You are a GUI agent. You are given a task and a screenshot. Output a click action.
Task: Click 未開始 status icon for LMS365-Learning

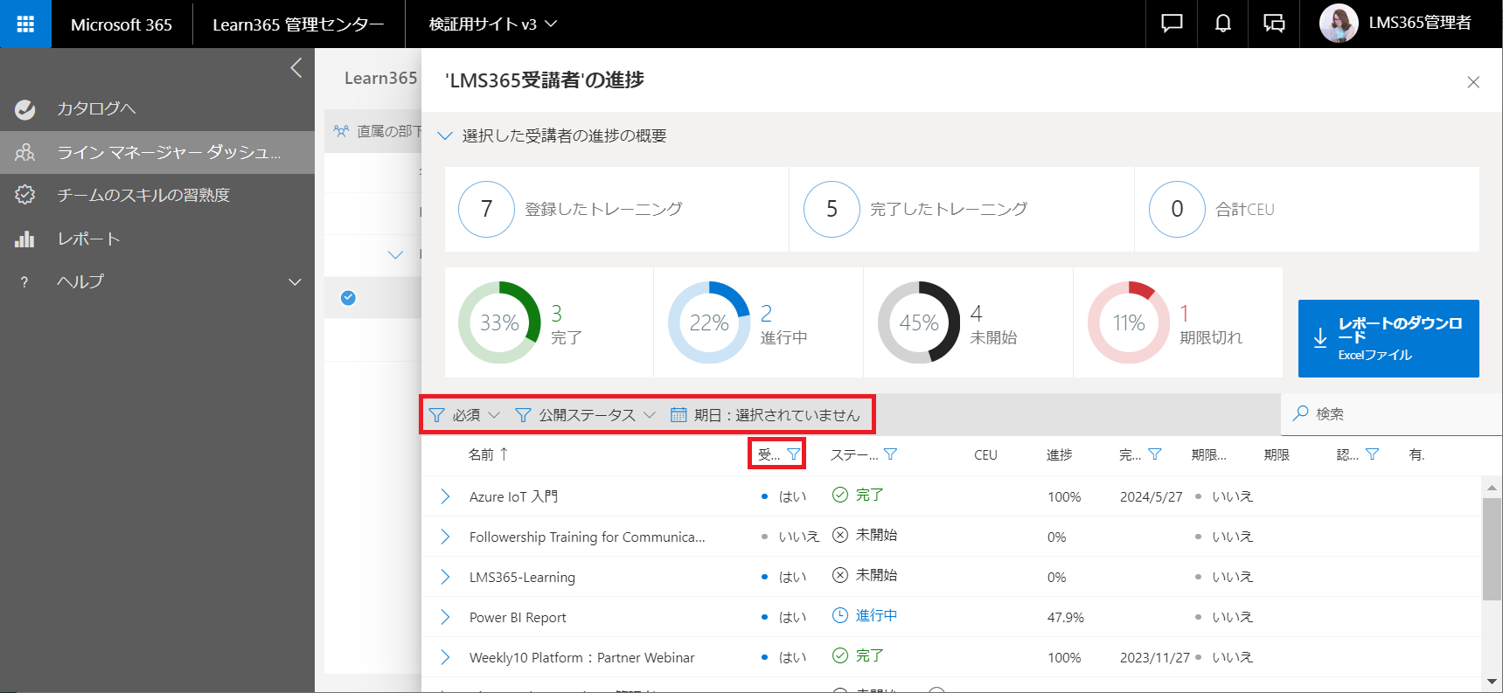click(x=840, y=575)
